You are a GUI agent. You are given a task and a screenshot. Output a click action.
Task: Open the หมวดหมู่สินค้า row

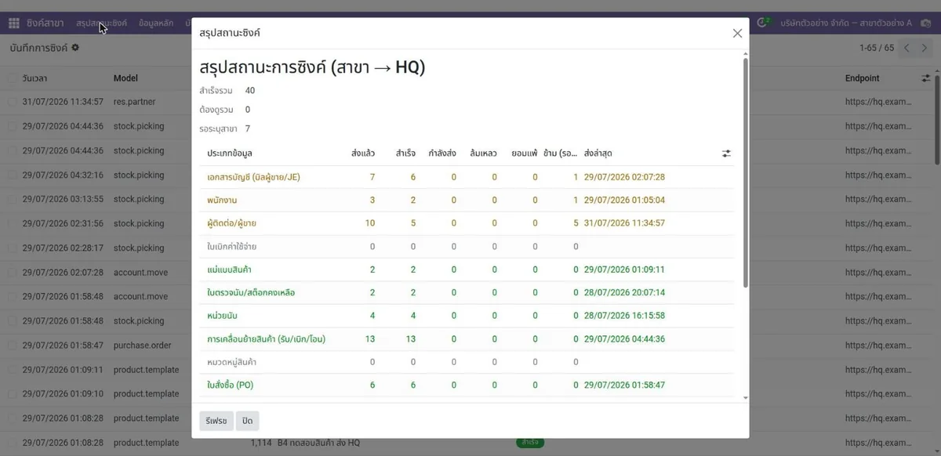pyautogui.click(x=466, y=362)
